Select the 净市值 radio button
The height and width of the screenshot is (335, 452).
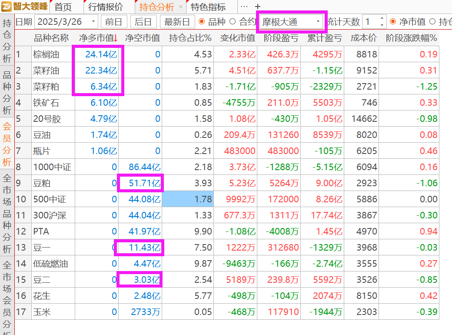tap(392, 22)
